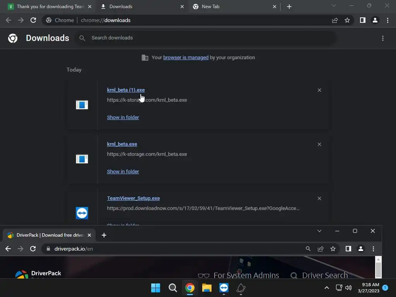The height and width of the screenshot is (297, 396).
Task: Open a new tab in Downloads window
Action: coord(289,7)
